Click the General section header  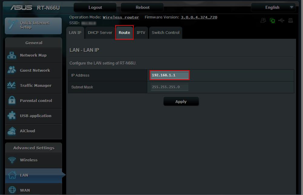point(34,43)
